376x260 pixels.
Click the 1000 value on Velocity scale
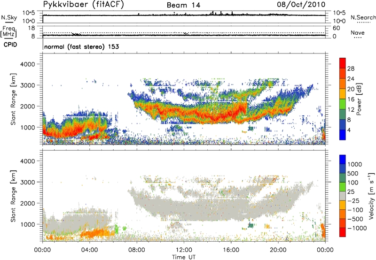(x=355, y=164)
